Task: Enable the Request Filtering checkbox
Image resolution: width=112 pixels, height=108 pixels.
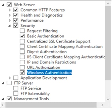Action: coord(22,31)
